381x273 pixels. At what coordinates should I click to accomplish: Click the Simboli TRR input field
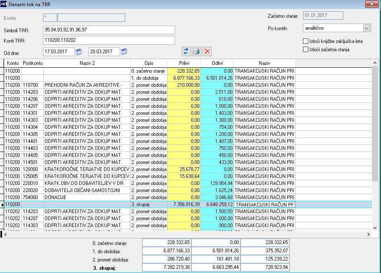point(109,30)
